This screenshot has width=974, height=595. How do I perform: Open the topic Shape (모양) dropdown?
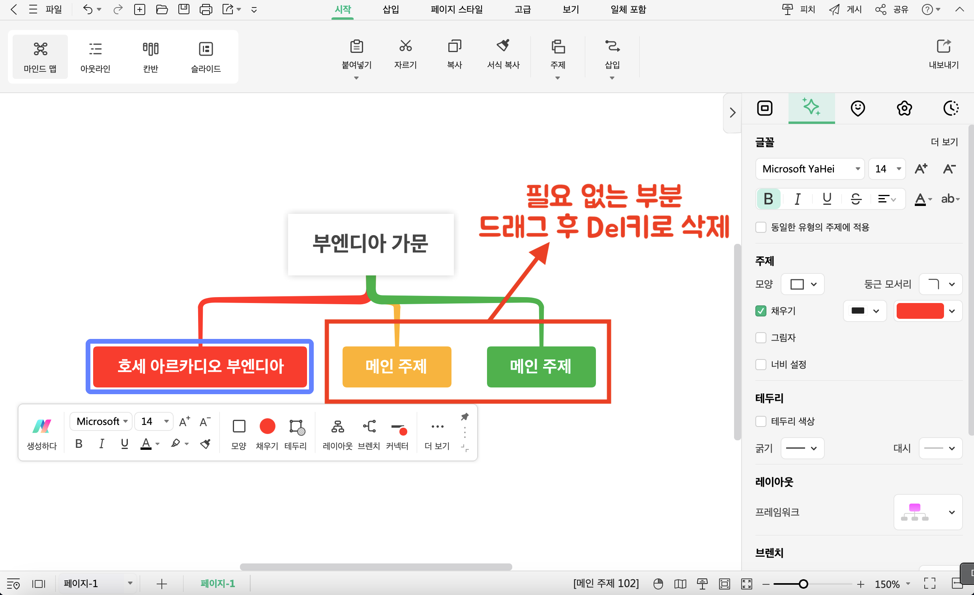coord(802,284)
